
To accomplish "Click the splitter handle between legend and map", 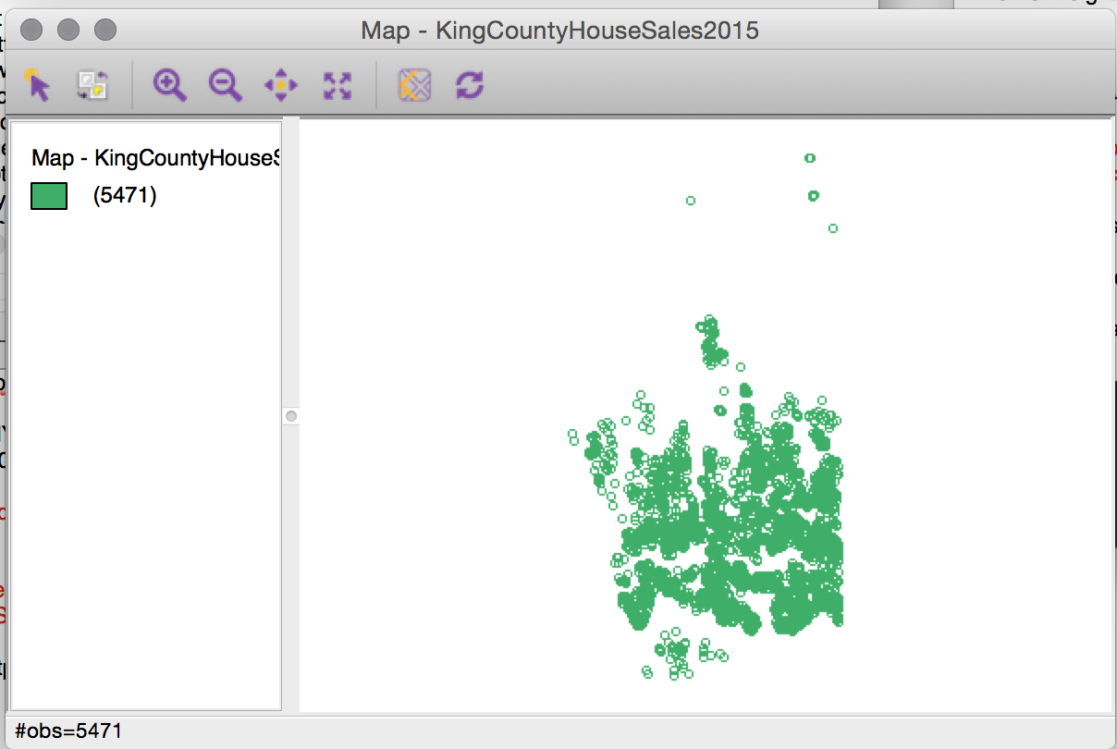I will pyautogui.click(x=291, y=416).
